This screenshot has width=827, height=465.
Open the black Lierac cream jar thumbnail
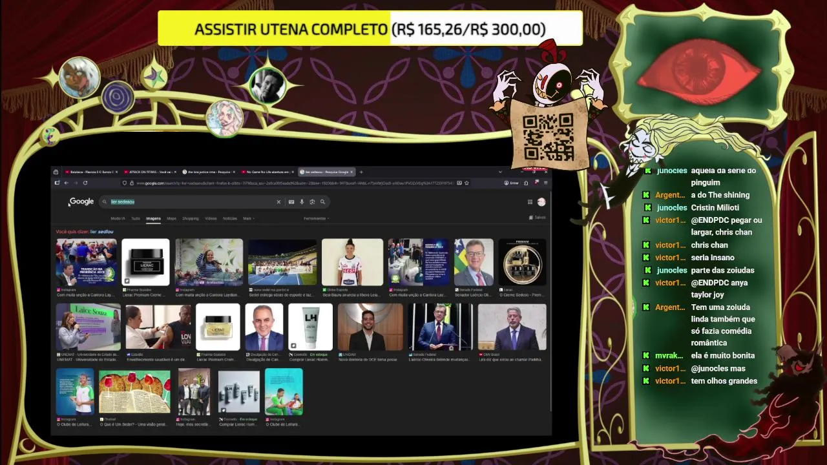coord(145,262)
